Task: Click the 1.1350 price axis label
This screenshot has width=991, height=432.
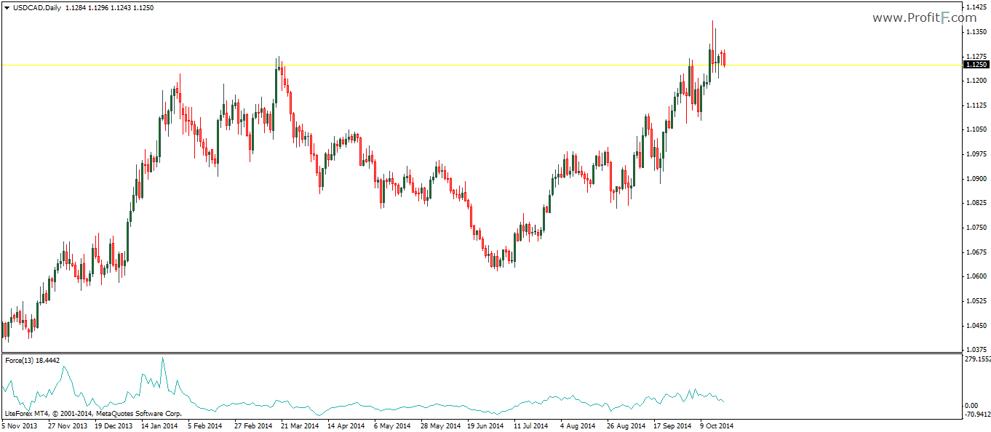Action: coord(976,32)
